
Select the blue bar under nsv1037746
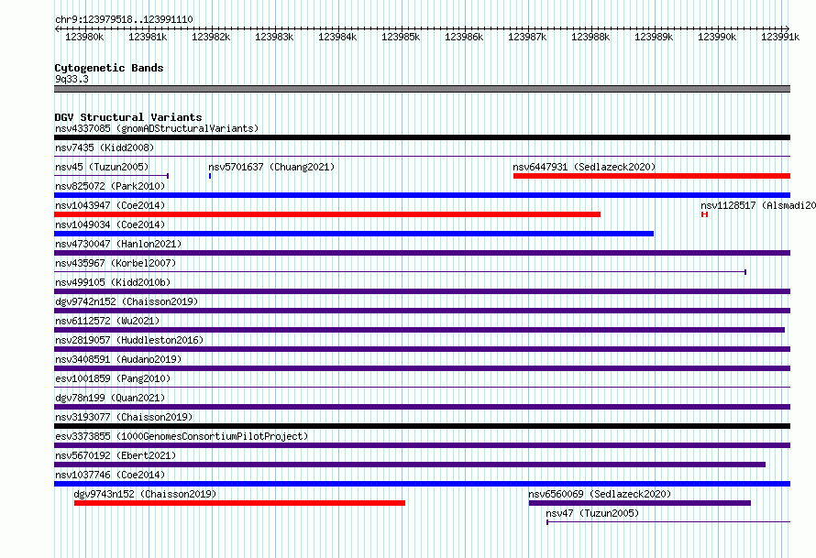tap(422, 484)
